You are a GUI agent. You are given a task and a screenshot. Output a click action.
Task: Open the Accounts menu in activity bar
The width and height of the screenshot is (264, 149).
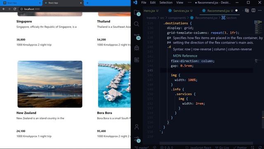[137, 127]
